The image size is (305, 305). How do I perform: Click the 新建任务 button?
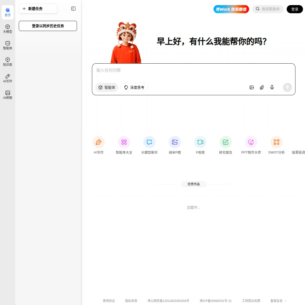coord(38,8)
